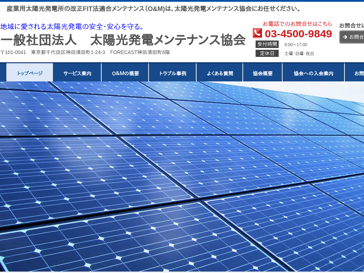Open the よくある質問 page
The height and width of the screenshot is (273, 364).
220,73
